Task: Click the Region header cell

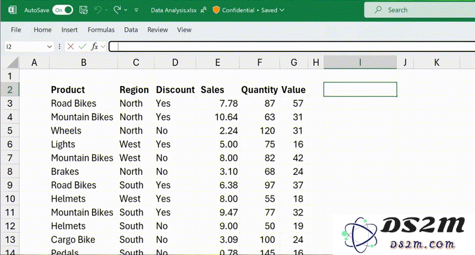Action: [x=136, y=90]
